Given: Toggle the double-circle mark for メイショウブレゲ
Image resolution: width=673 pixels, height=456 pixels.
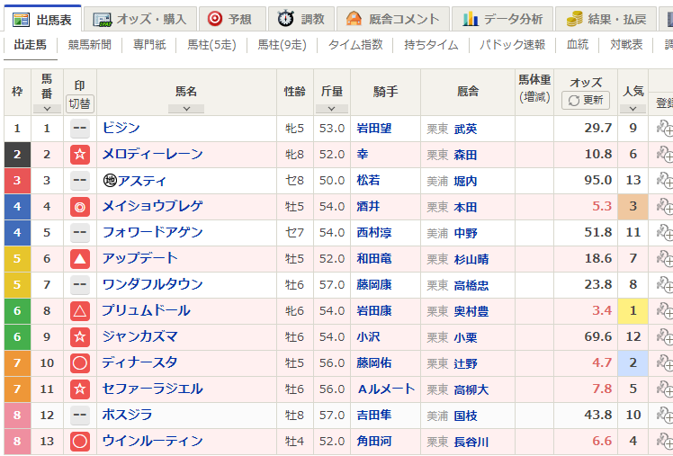Looking at the screenshot, I should coord(80,207).
